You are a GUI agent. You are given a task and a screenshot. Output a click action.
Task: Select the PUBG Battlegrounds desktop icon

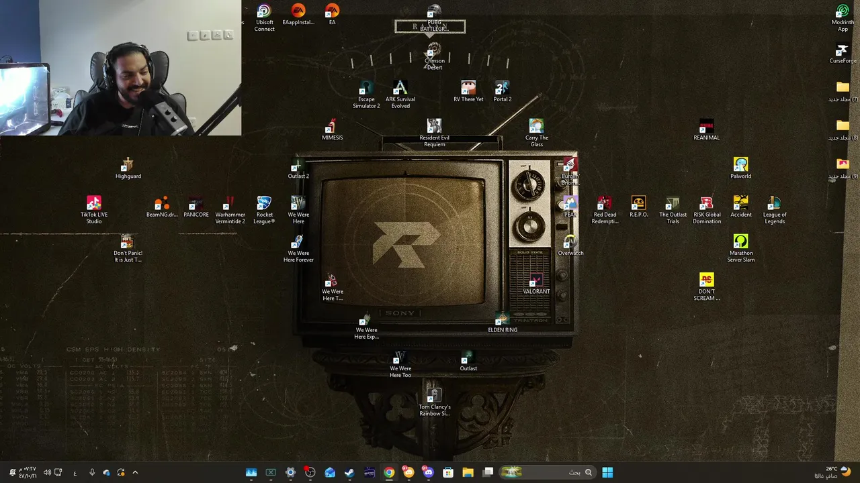coord(434,18)
